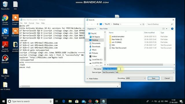Open Bandicam recorder taskbar icon
Image resolution: width=185 pixels, height=104 pixels.
pos(90,101)
